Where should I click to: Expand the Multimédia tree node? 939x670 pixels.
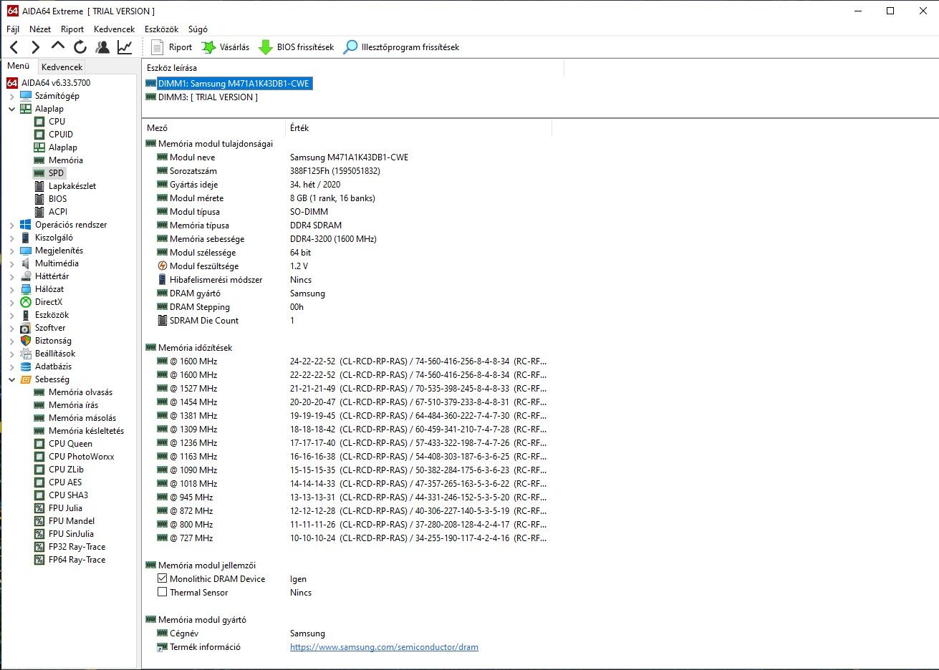pyautogui.click(x=11, y=263)
